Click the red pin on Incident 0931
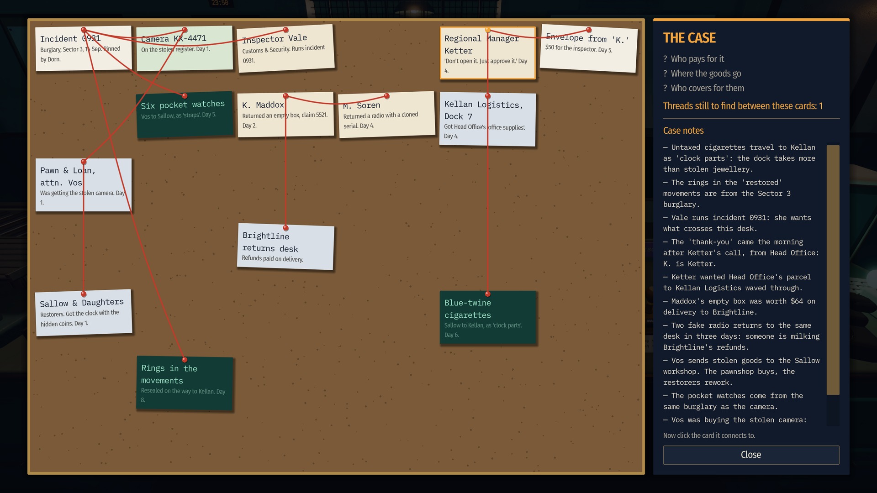This screenshot has width=877, height=493. pyautogui.click(x=84, y=30)
